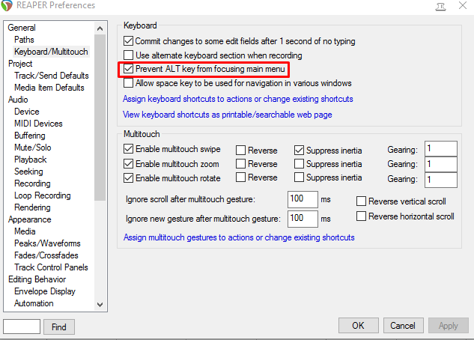This screenshot has height=340, width=474.
Task: Uncheck Suppress inertia for multitouch swipe
Action: pyautogui.click(x=299, y=150)
